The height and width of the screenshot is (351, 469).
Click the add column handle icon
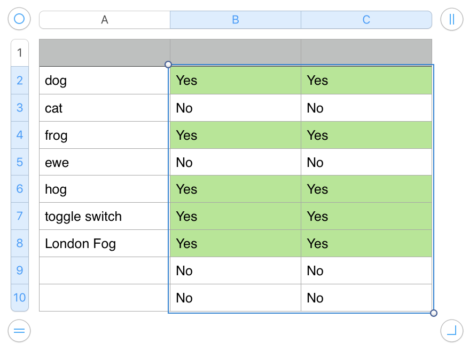(452, 20)
